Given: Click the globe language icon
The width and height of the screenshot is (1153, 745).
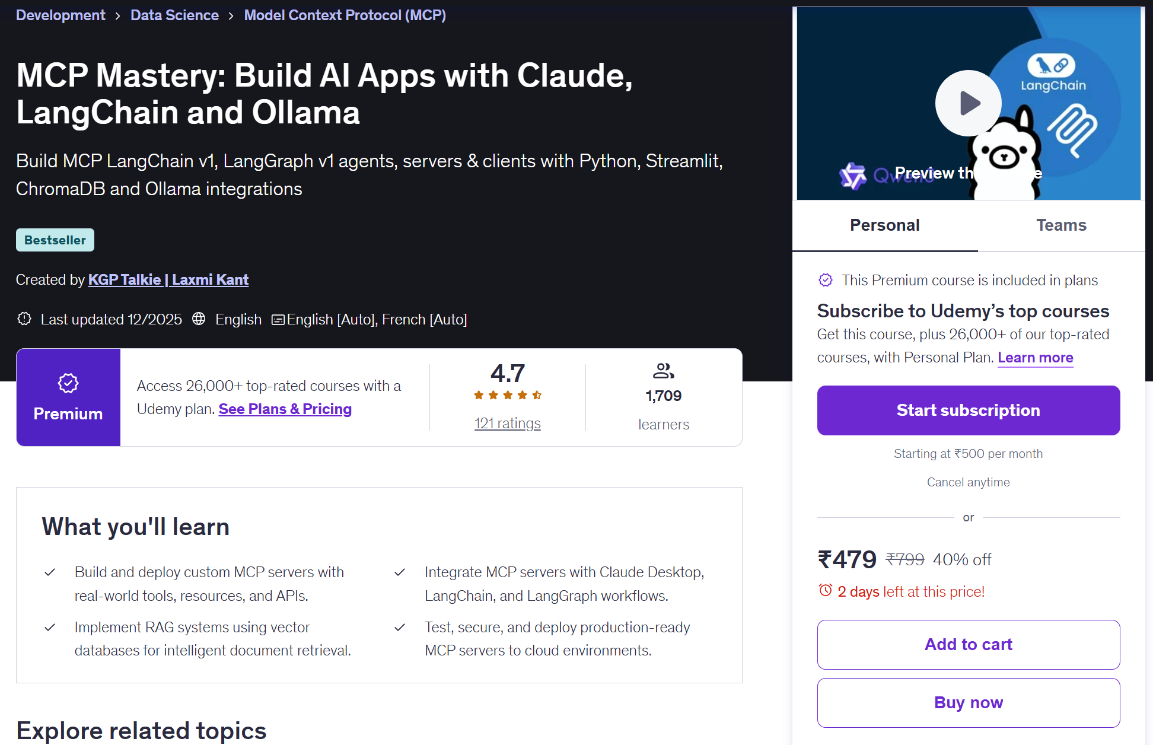Looking at the screenshot, I should (x=199, y=319).
